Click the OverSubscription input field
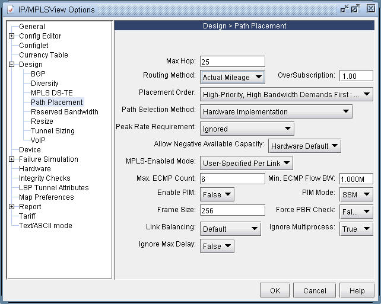The image size is (381, 304). pyautogui.click(x=356, y=76)
